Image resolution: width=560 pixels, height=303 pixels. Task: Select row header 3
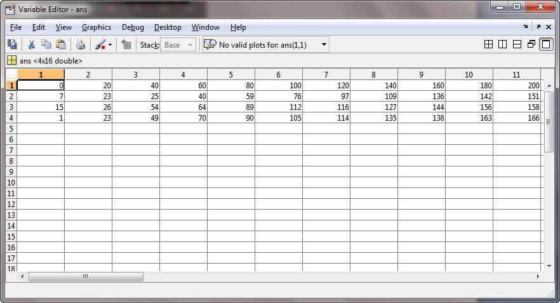[11, 107]
